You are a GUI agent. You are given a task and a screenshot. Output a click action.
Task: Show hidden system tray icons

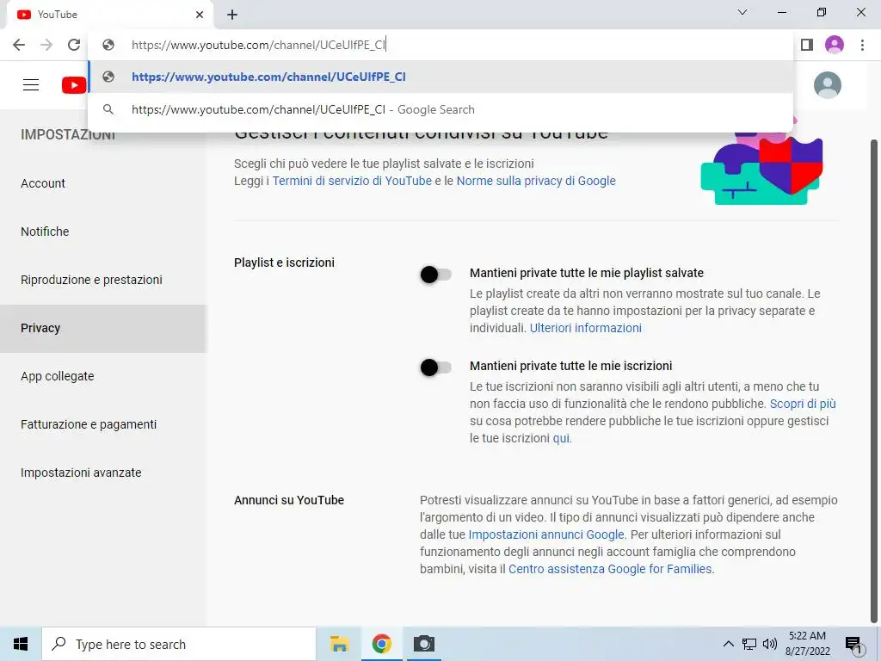click(x=728, y=644)
